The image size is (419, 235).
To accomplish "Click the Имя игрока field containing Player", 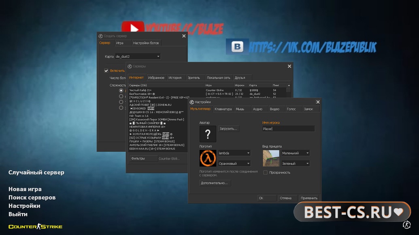I will (288, 129).
